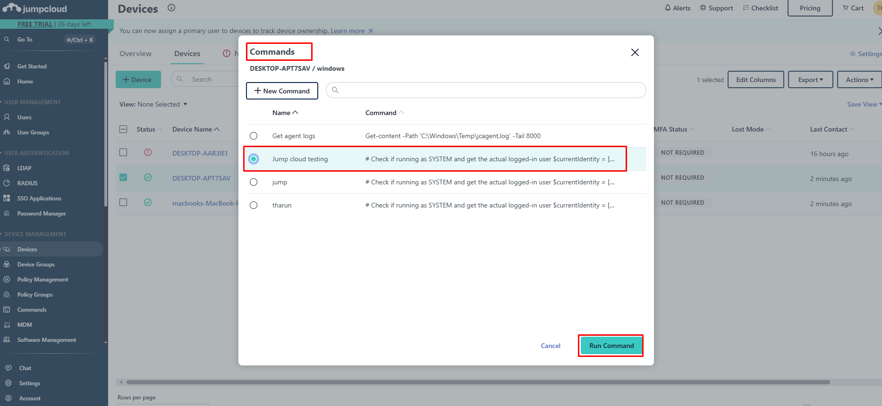Click info icon next to Devices title
Screen dimensions: 882x406
171,8
